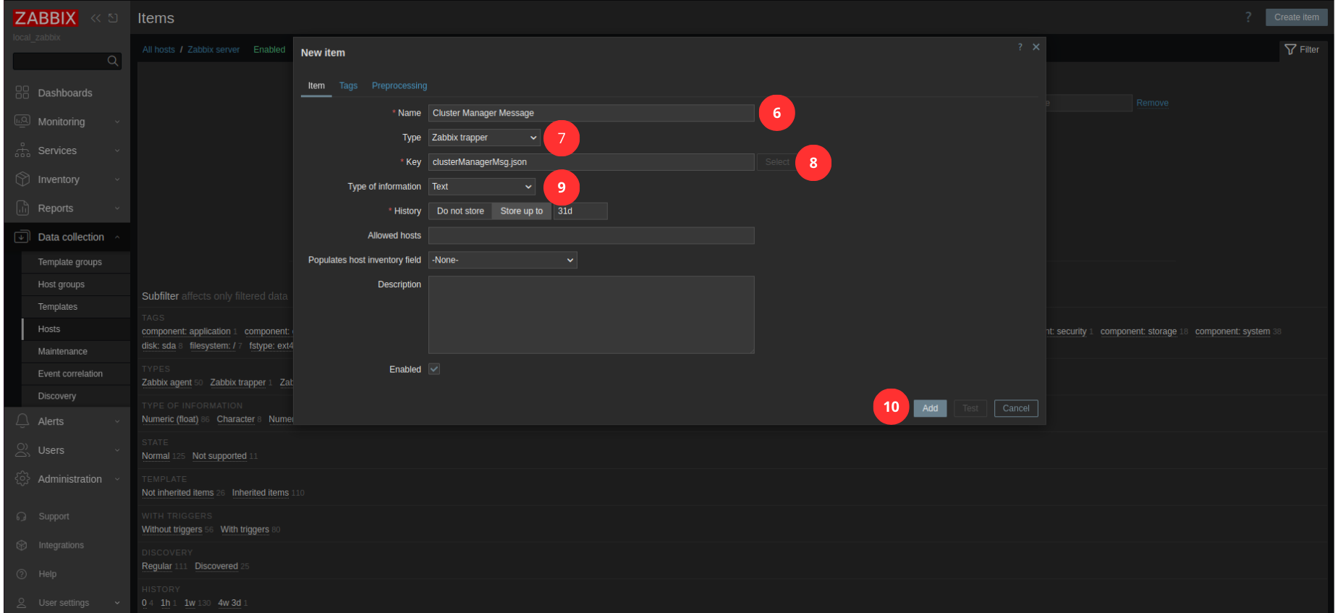
Task: Open the All hosts breadcrumb link
Action: [158, 50]
